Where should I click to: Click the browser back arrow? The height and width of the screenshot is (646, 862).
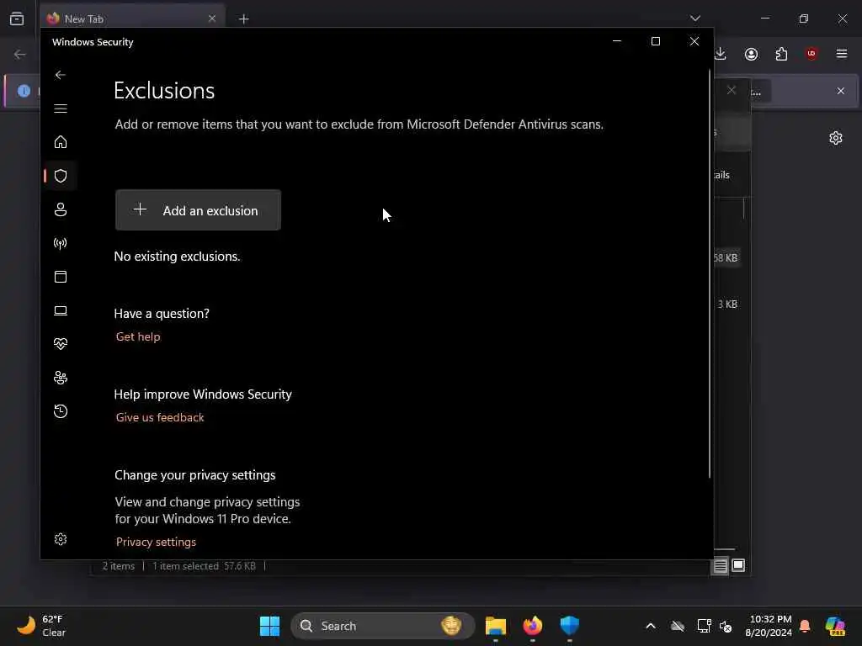20,54
